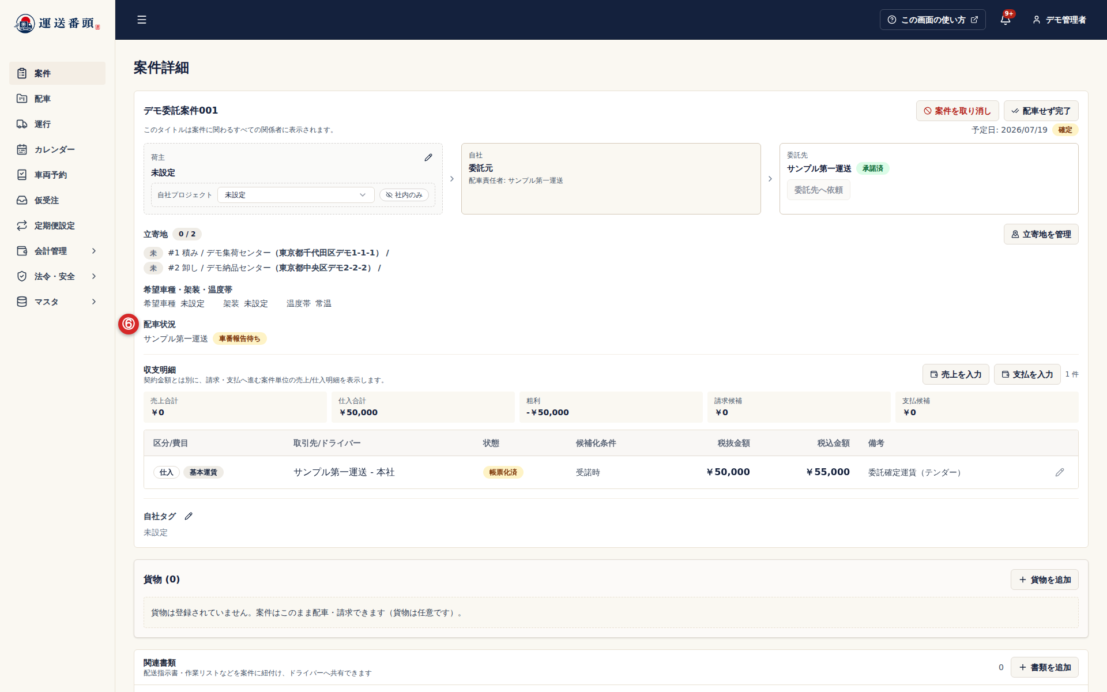Open 定期便設定 in sidebar
The image size is (1107, 692).
(x=57, y=225)
